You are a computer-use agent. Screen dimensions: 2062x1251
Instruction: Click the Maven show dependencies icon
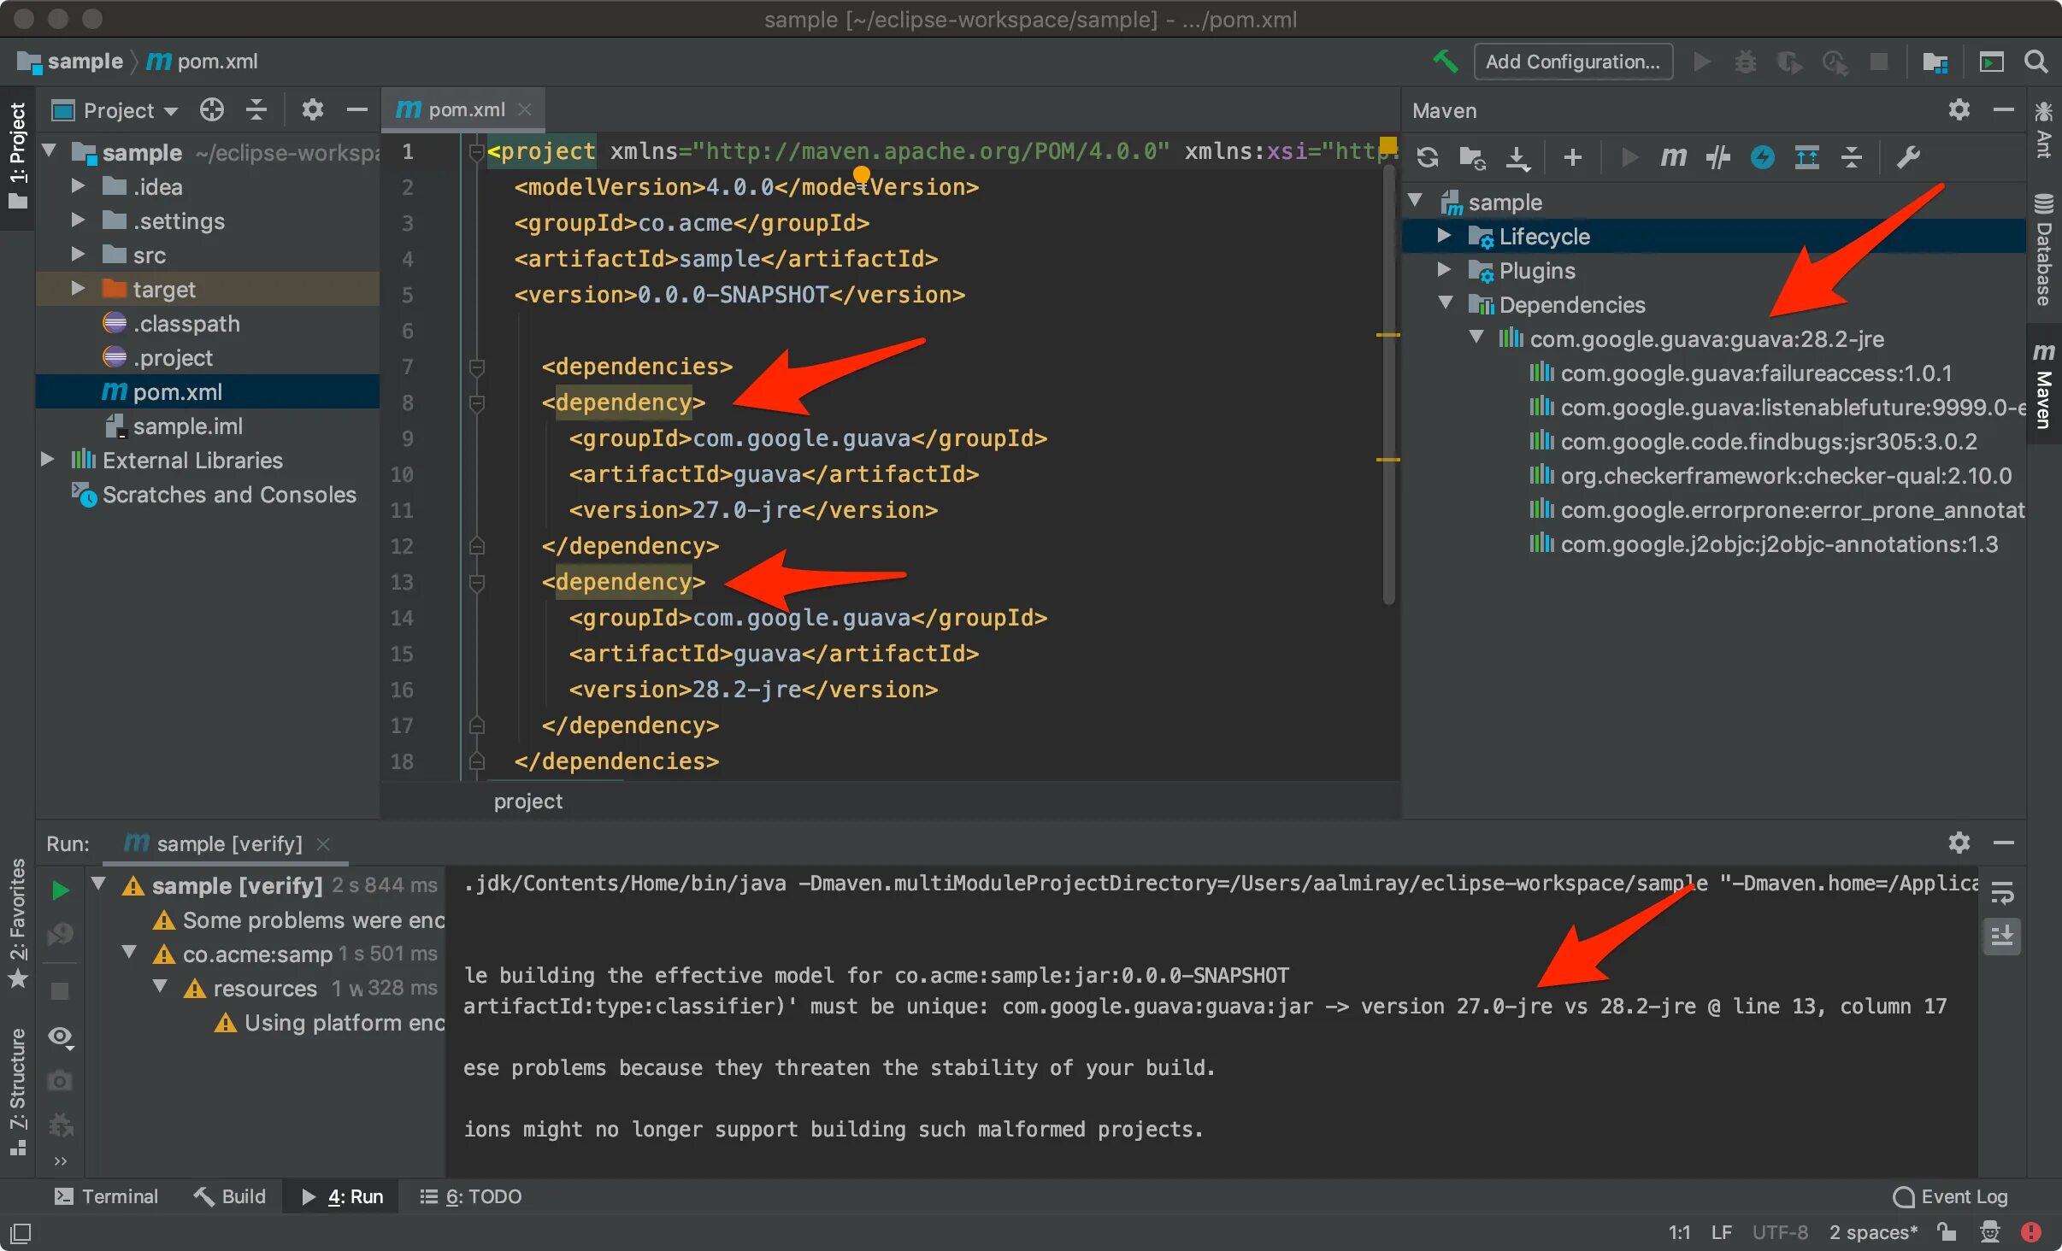[x=1809, y=157]
